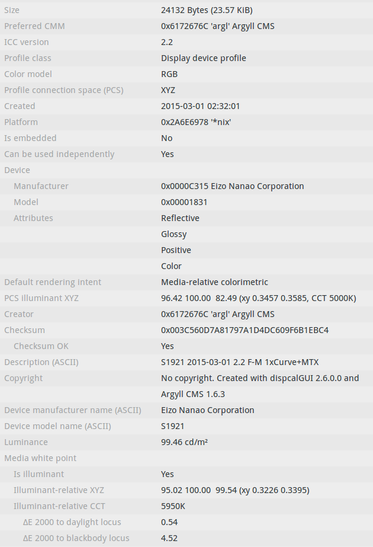Click Profile connection space (PCS) label
Screen dimensions: 373x547
coord(64,90)
